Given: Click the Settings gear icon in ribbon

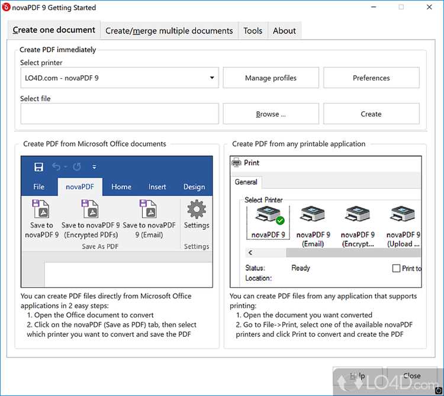Looking at the screenshot, I should pos(196,209).
